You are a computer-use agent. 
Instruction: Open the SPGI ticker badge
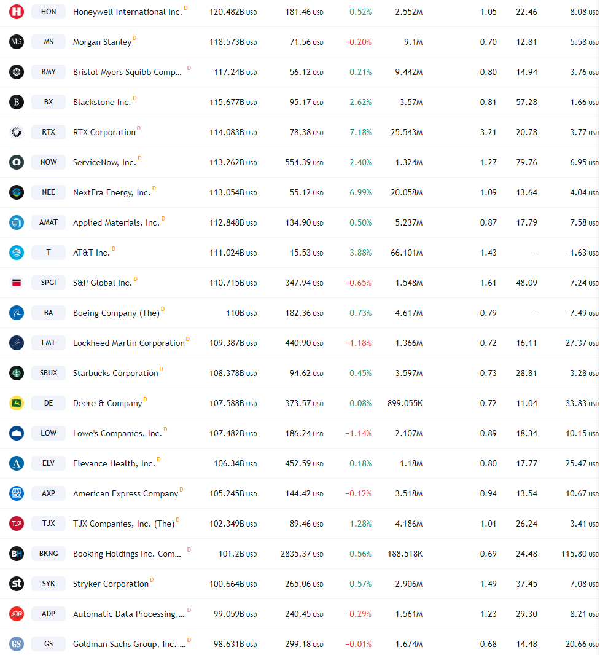[x=49, y=283]
